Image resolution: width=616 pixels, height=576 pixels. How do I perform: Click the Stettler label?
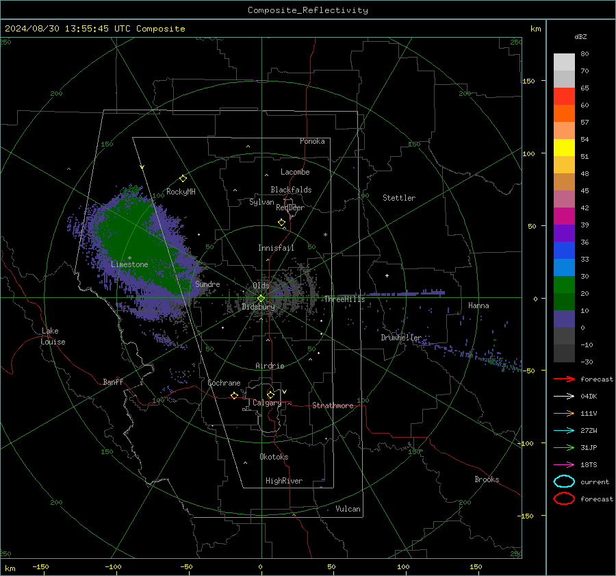coord(399,198)
